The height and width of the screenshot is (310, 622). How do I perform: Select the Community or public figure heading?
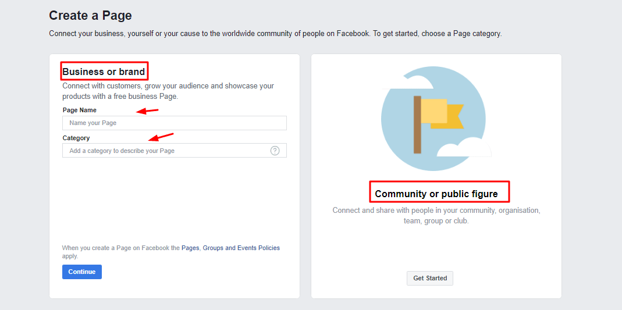point(436,194)
